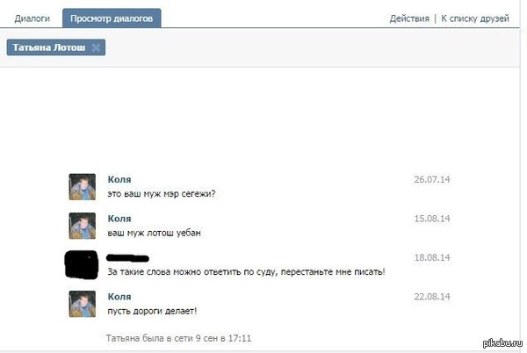The height and width of the screenshot is (353, 527).
Task: Click the 18.08.14 message date
Action: pos(431,258)
